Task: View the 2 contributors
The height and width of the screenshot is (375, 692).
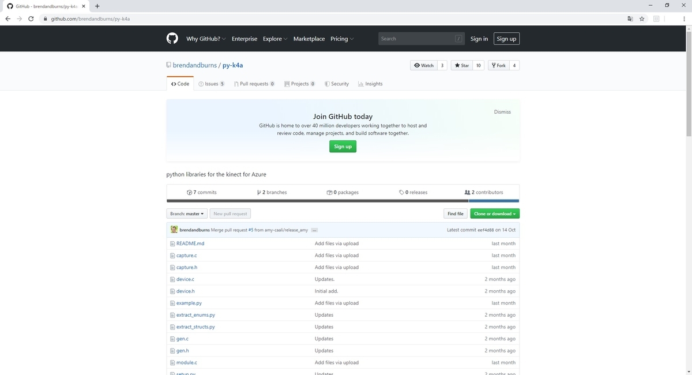Action: 484,192
